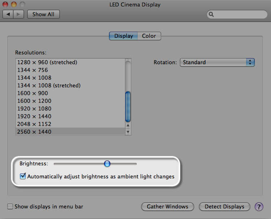Minimize the window with the yellow button
Viewport: 271px width, 219px height.
click(x=14, y=4)
